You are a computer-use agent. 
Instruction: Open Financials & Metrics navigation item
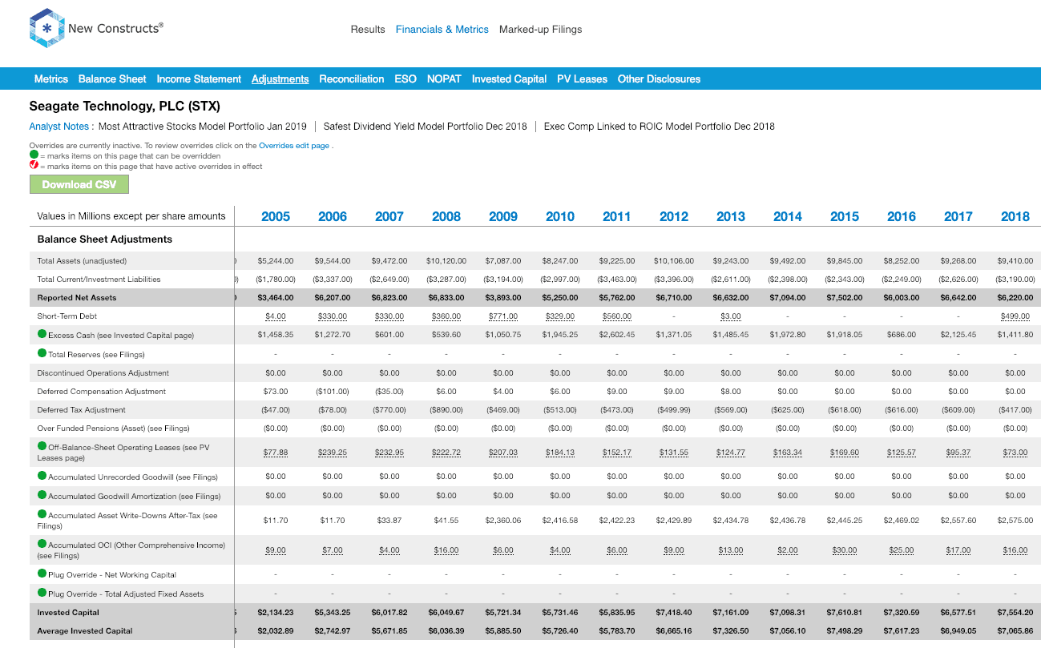(442, 30)
